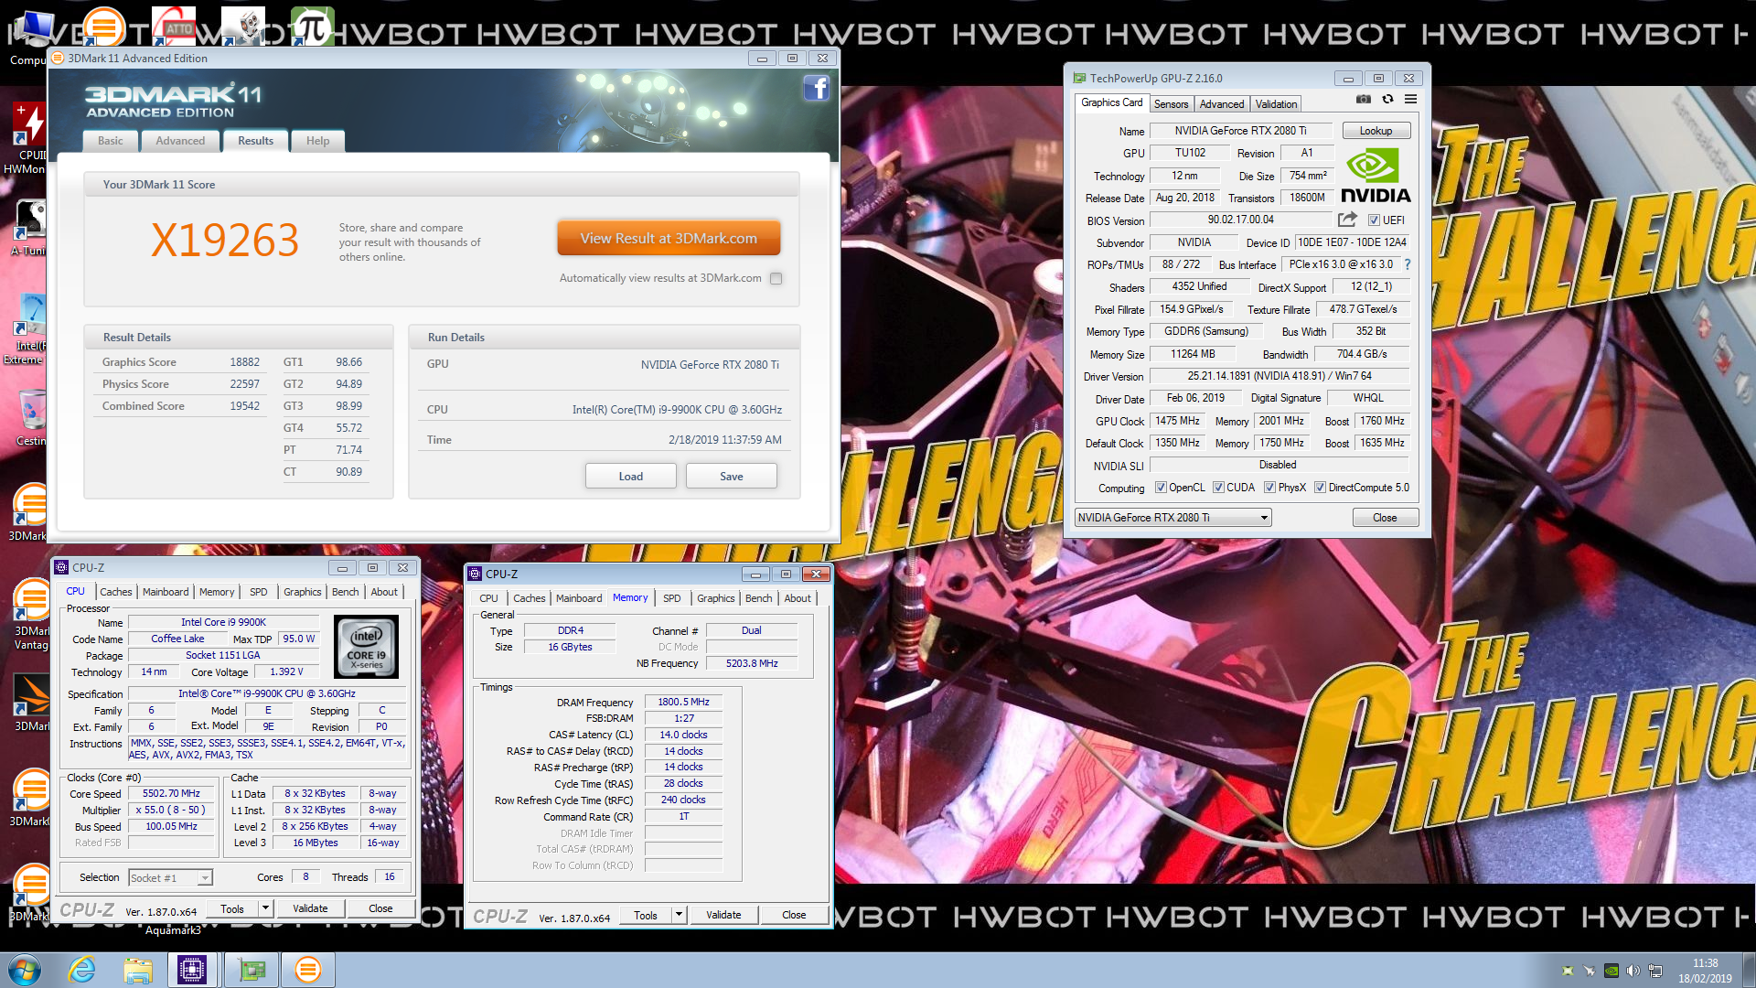Click the Lookup button in GPU-Z
This screenshot has height=988, width=1756.
click(x=1376, y=131)
